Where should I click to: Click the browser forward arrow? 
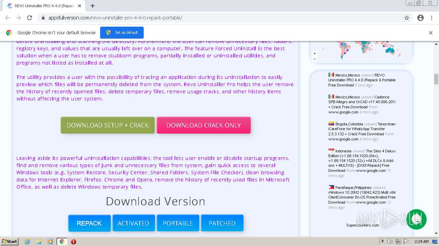(x=19, y=18)
